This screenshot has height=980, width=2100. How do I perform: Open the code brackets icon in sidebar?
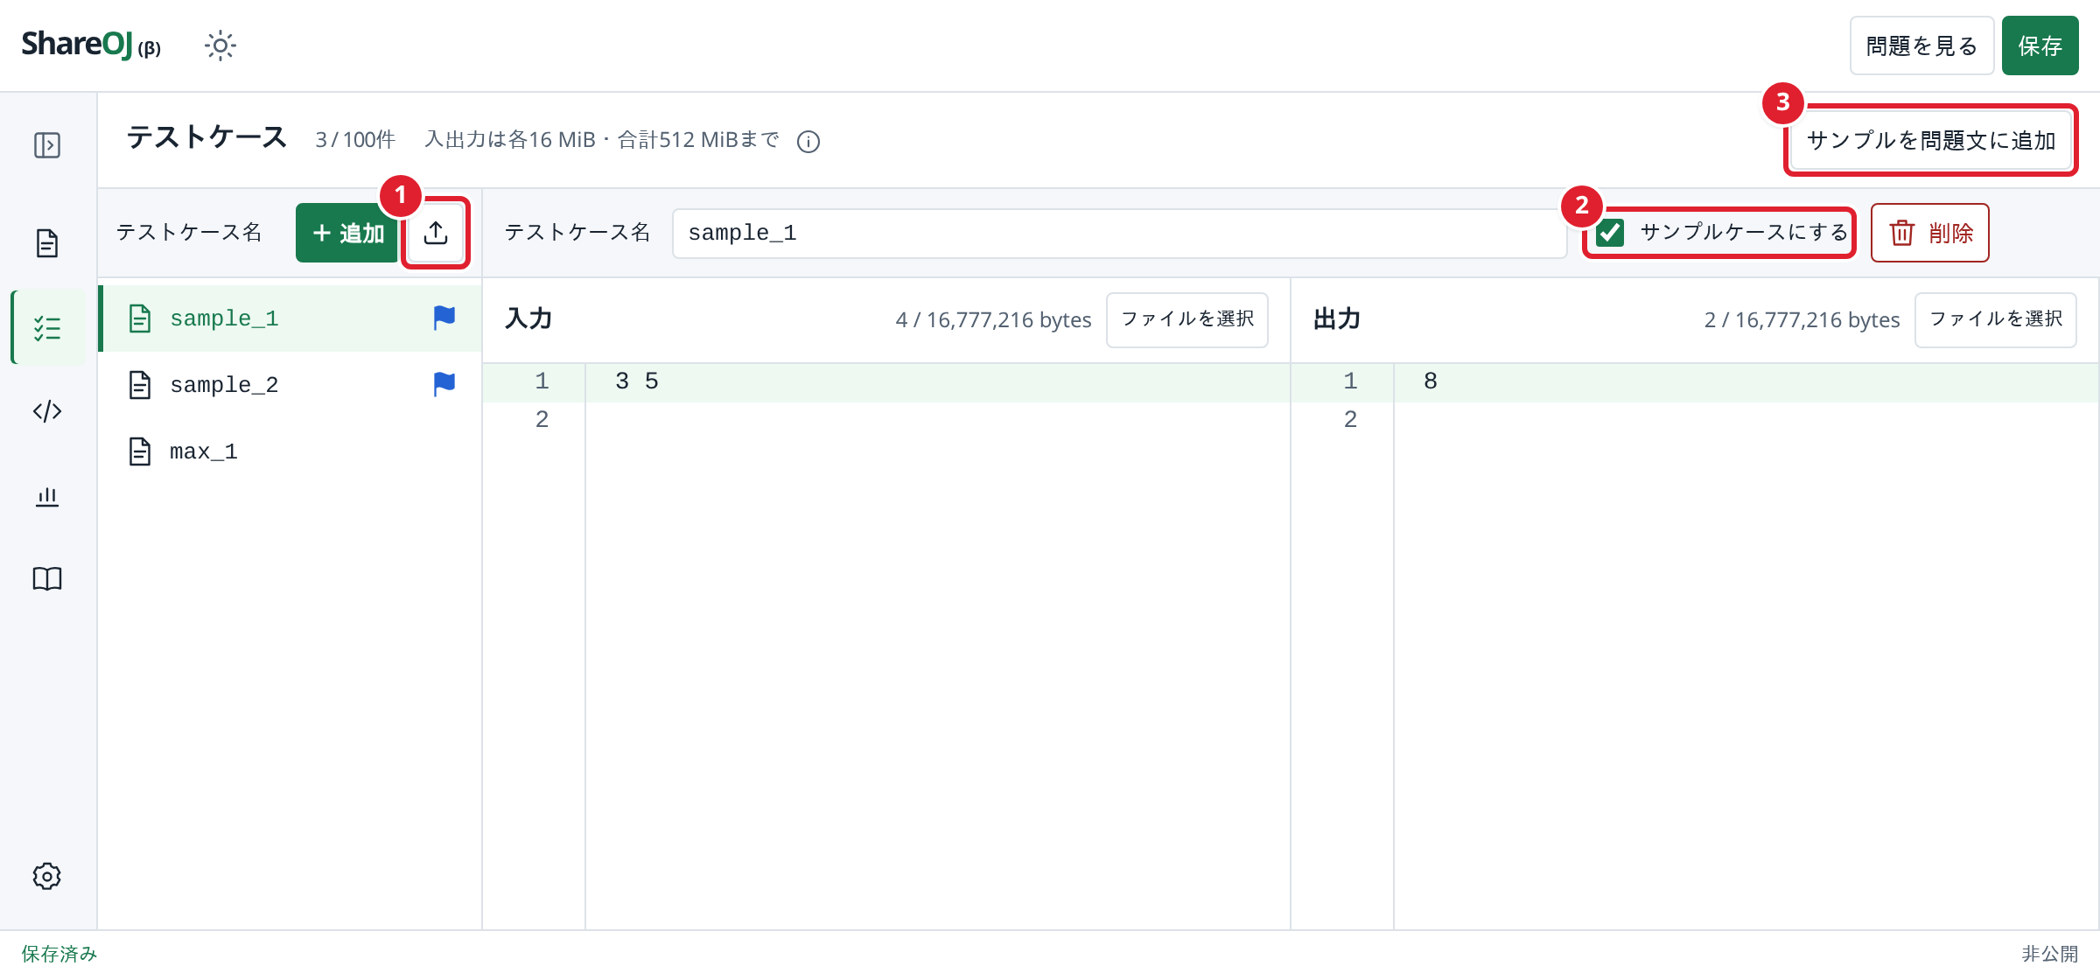[x=47, y=411]
